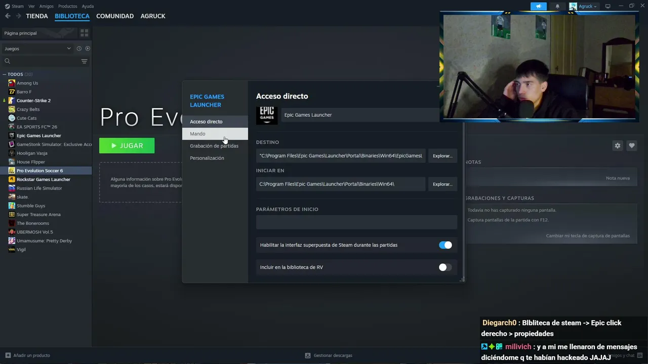
Task: Switch to the COMUNIDAD tab
Action: point(115,16)
